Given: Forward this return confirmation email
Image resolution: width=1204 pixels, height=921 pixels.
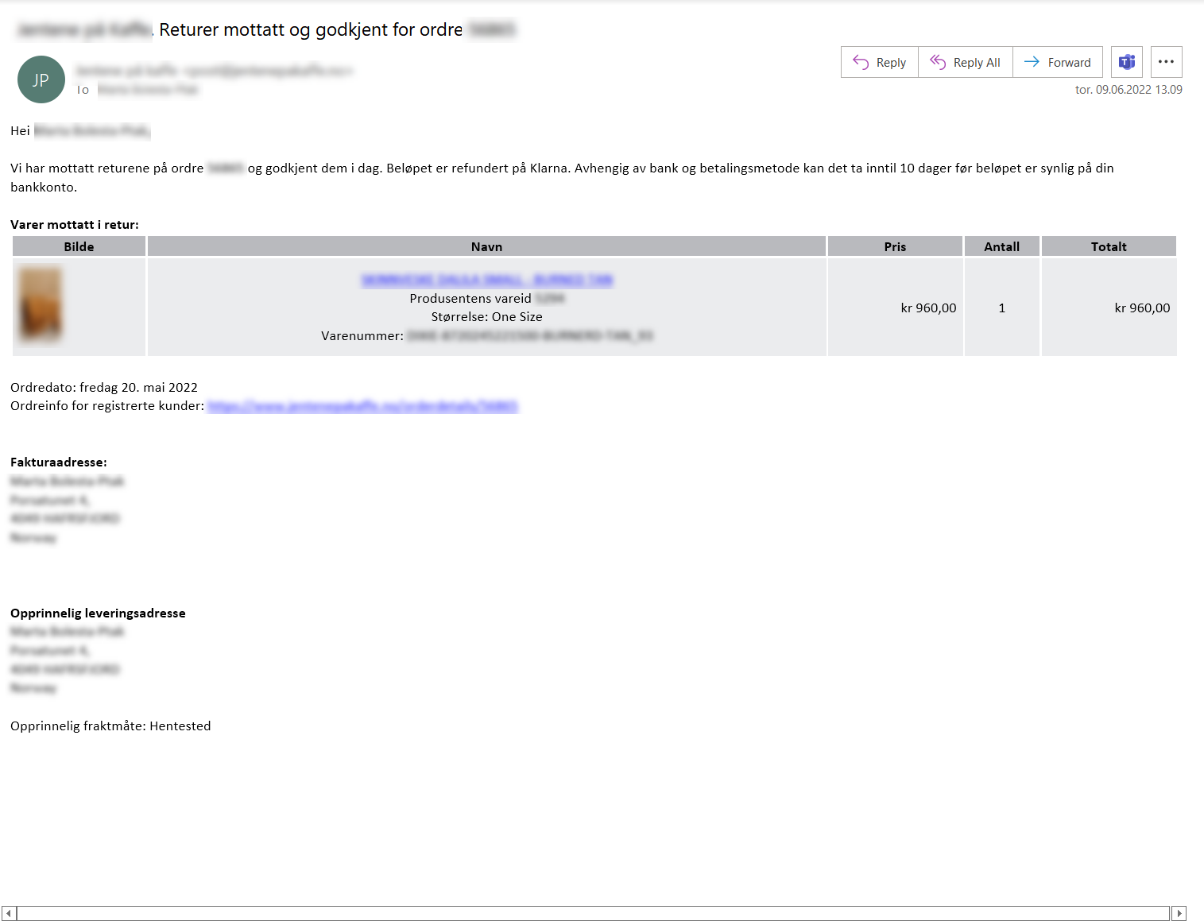Looking at the screenshot, I should 1057,62.
